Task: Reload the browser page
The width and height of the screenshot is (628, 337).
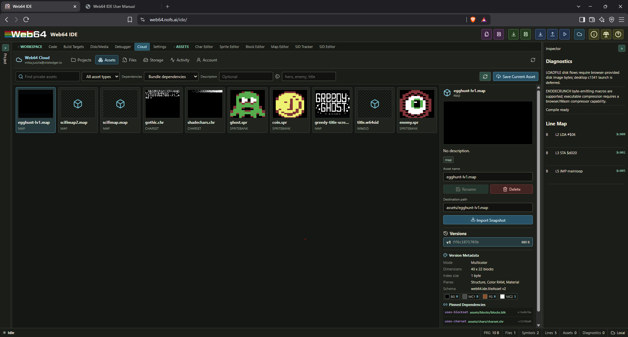Action: [26, 20]
